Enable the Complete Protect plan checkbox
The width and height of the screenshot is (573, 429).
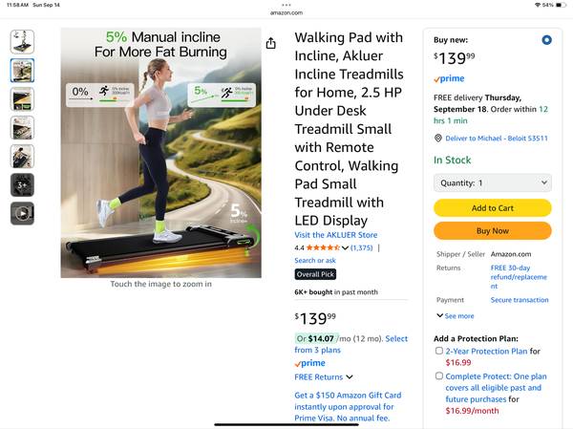click(439, 375)
